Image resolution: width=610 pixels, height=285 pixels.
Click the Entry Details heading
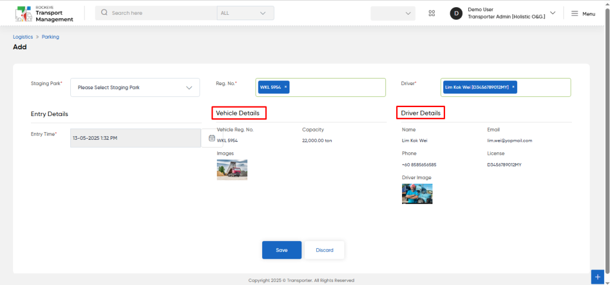(49, 114)
